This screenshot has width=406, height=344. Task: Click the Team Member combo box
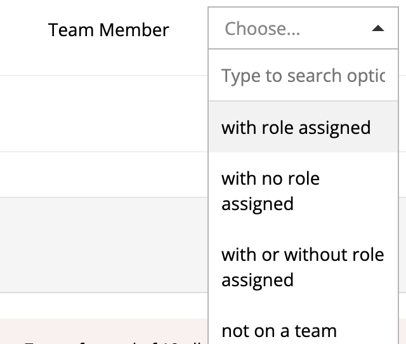[303, 29]
